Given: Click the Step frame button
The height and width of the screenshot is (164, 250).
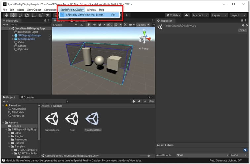Looking at the screenshot, I should click(x=127, y=15).
